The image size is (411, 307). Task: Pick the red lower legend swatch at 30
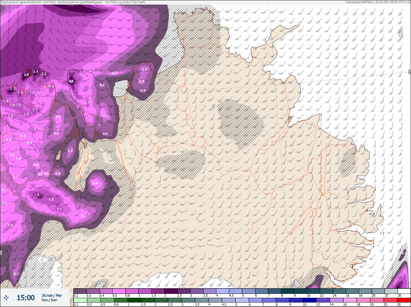pyautogui.click(x=404, y=300)
